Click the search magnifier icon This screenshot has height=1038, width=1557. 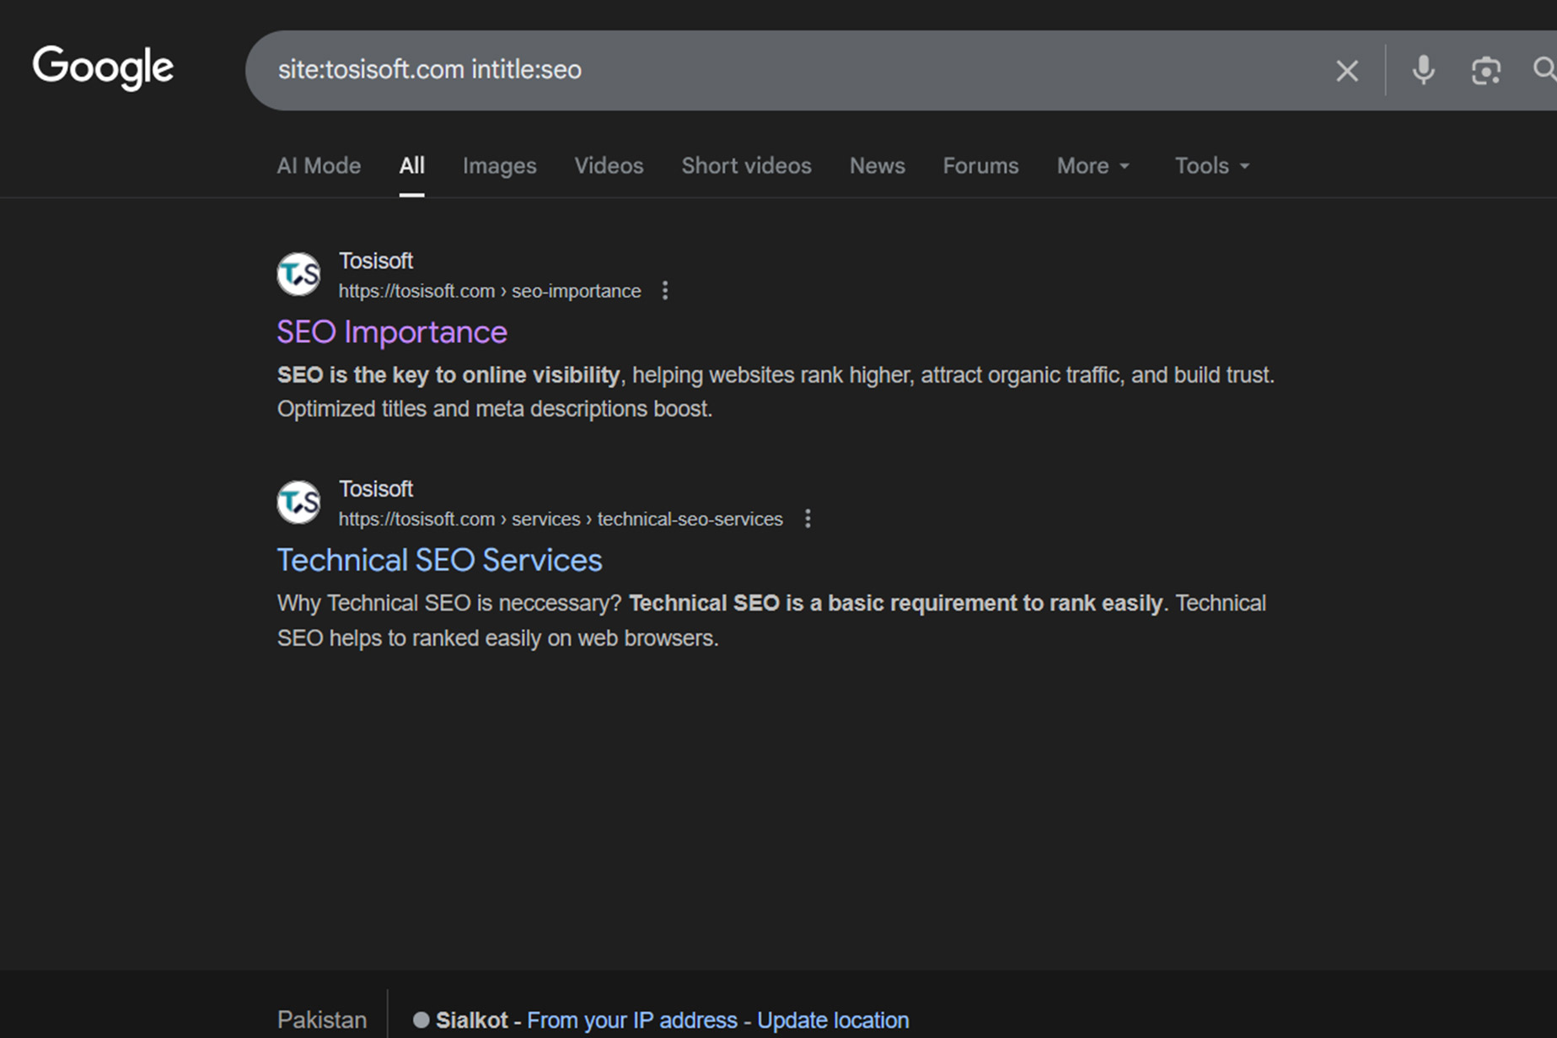[x=1544, y=71]
